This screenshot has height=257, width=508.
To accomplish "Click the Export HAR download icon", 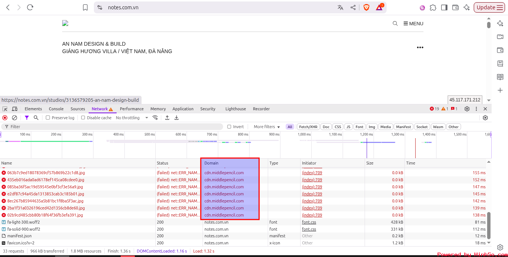I will tap(177, 118).
